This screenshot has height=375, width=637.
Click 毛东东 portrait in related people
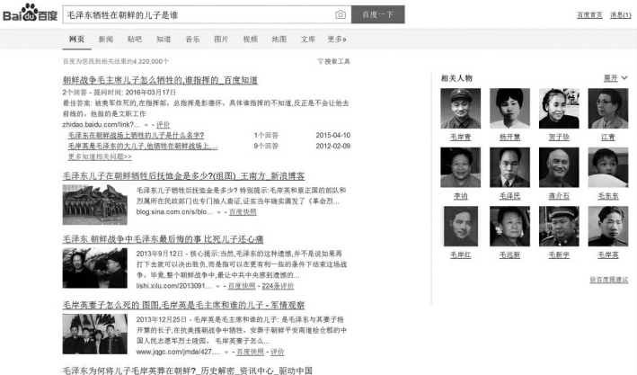click(x=607, y=167)
